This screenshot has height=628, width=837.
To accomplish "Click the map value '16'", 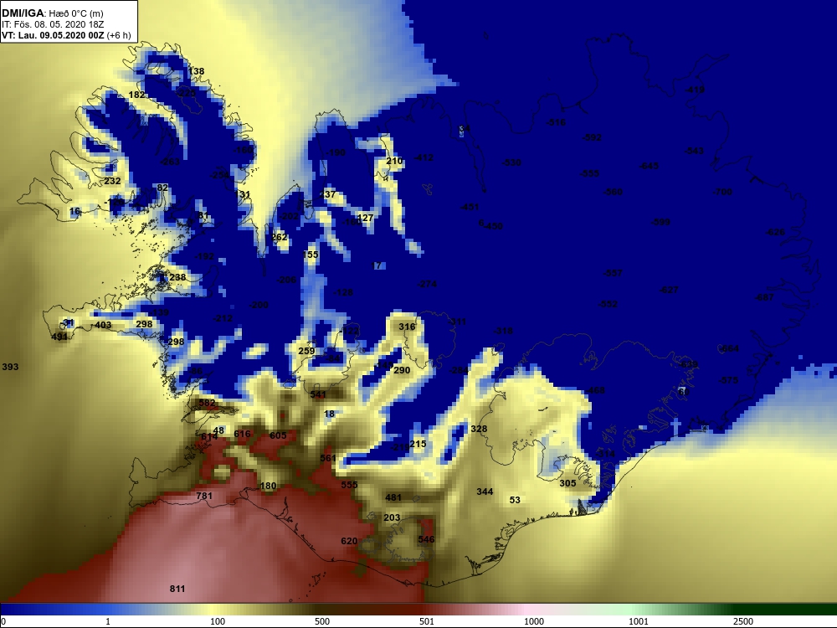I will (x=74, y=211).
